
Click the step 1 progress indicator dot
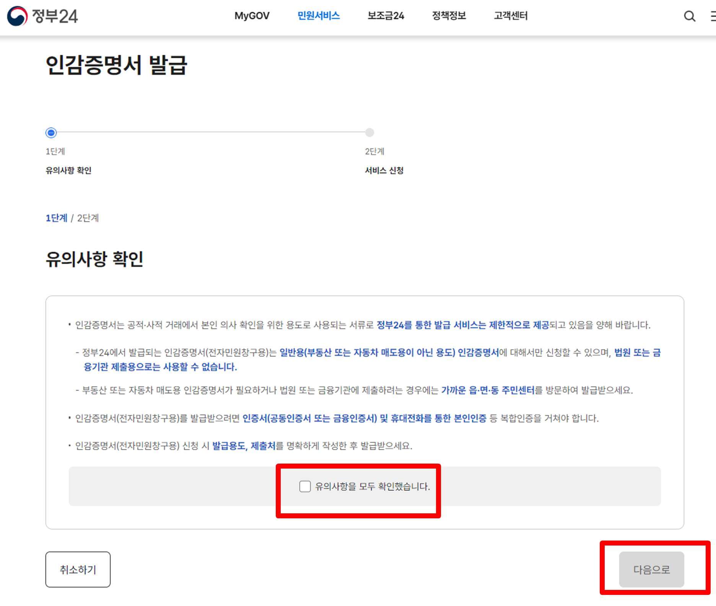tap(51, 133)
